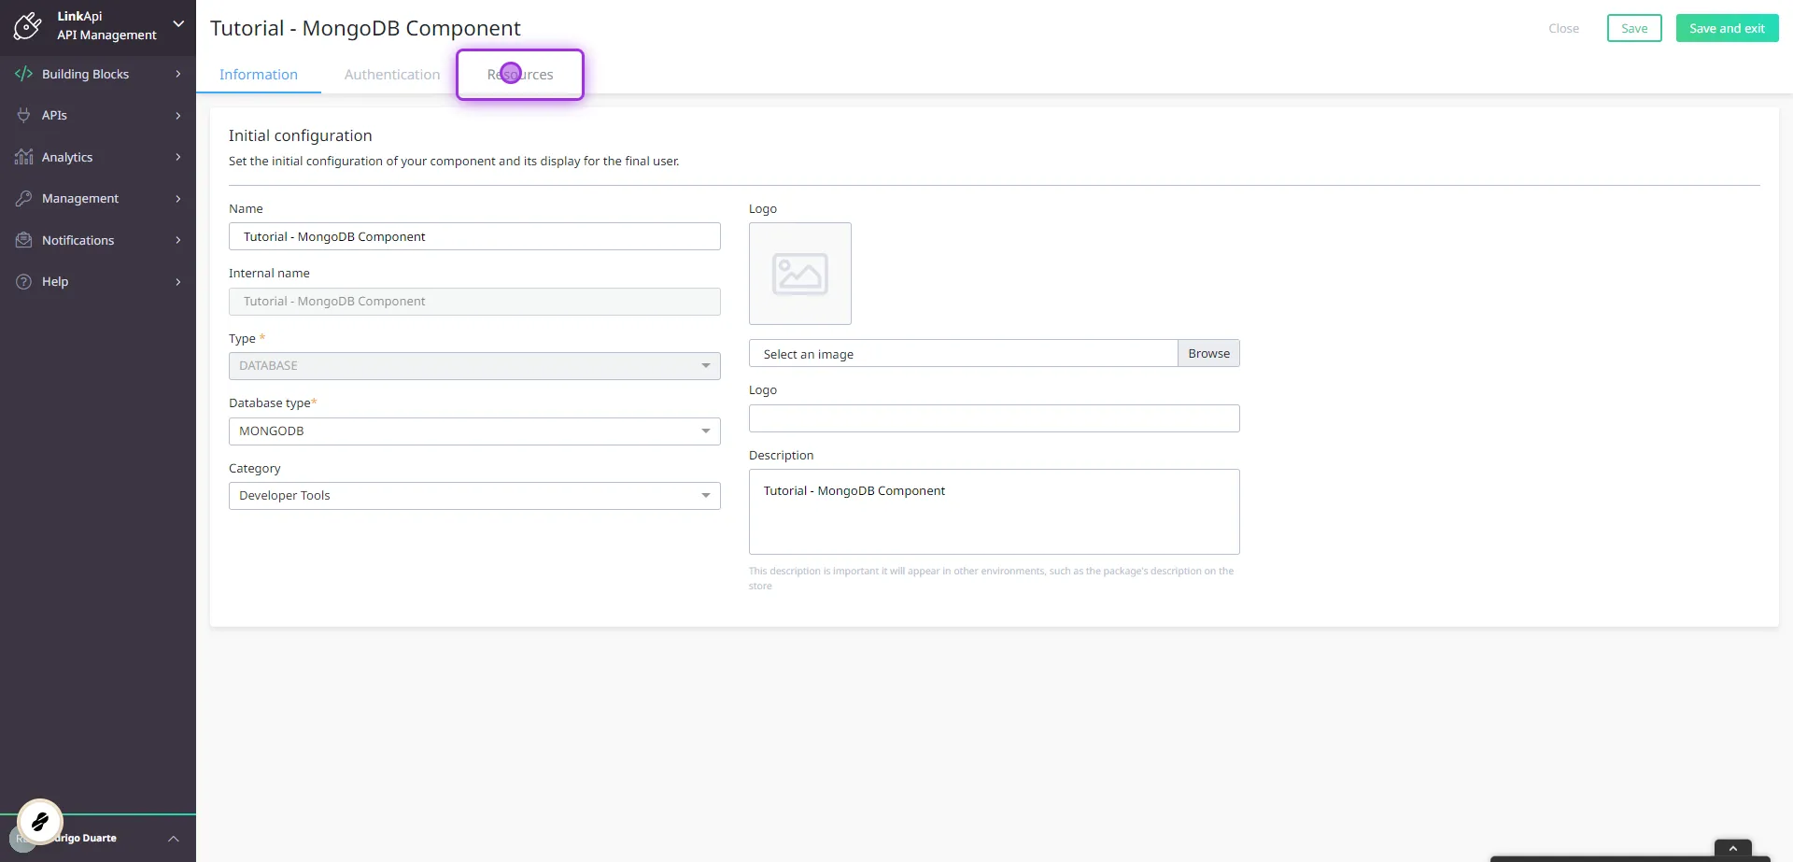
Task: Open the Type DATABASE dropdown
Action: click(474, 366)
